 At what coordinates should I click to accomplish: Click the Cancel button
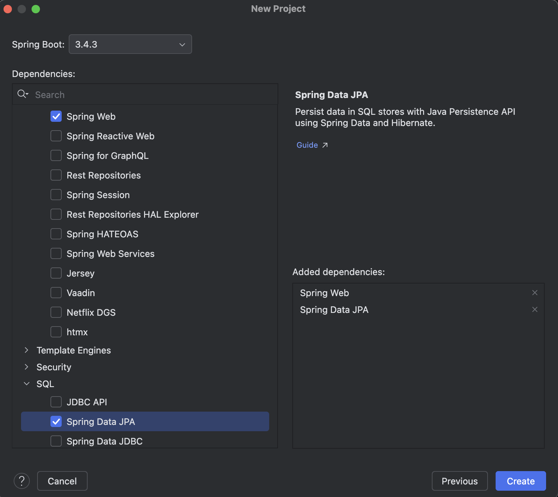[62, 481]
